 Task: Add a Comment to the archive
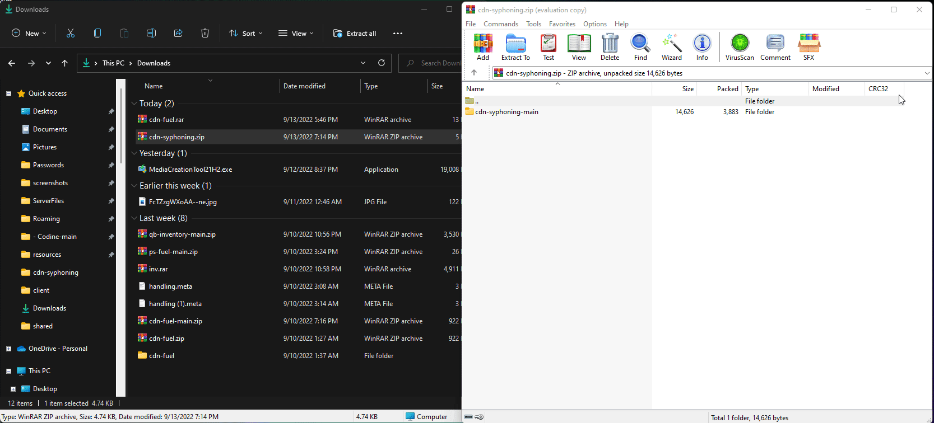tap(775, 47)
